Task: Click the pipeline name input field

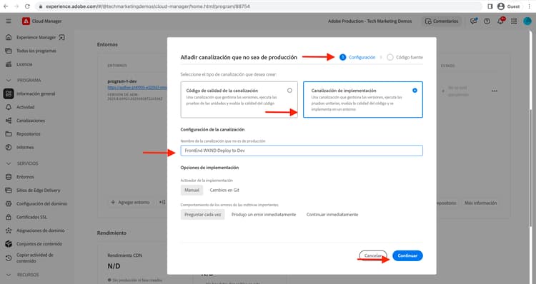Action: tap(302, 151)
